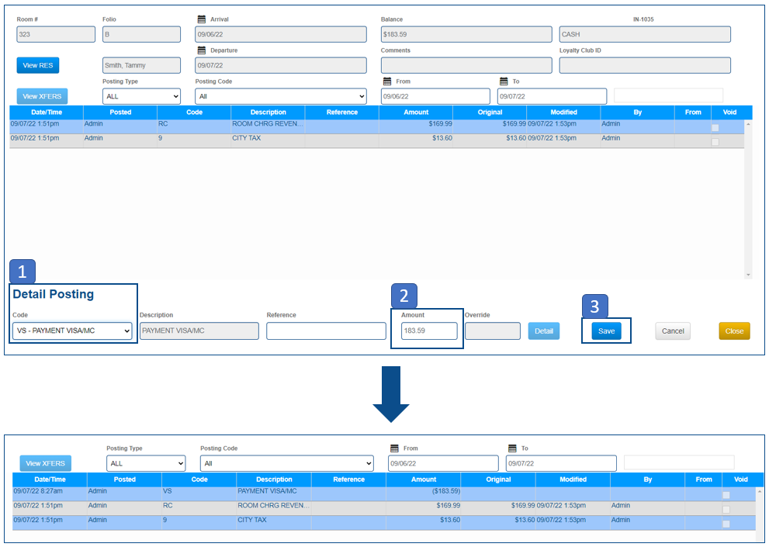Click the To calendar icon in lower panel
The width and height of the screenshot is (769, 547).
512,448
